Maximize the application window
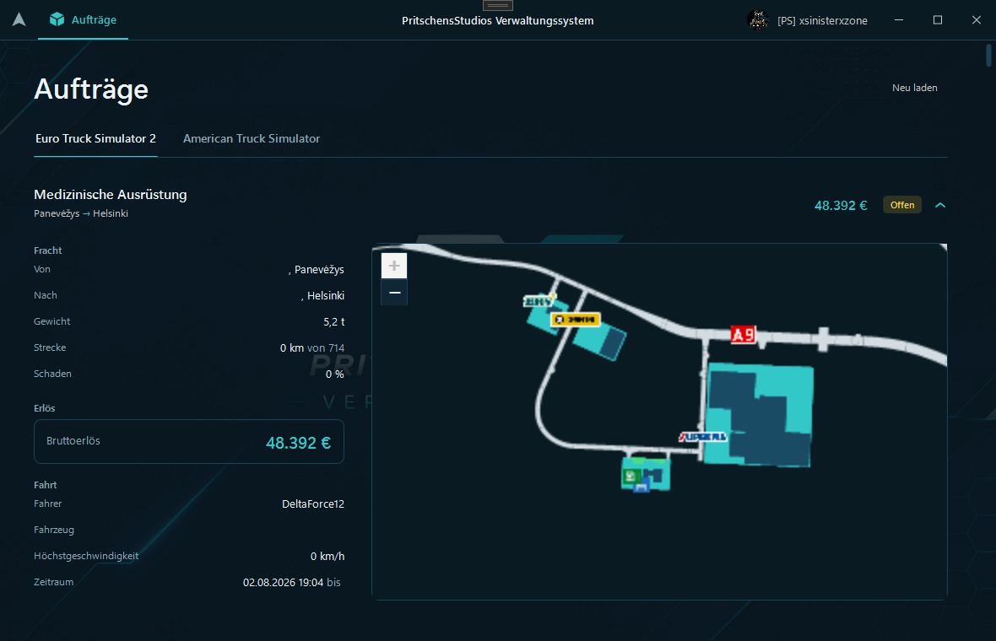996x641 pixels. click(x=938, y=19)
